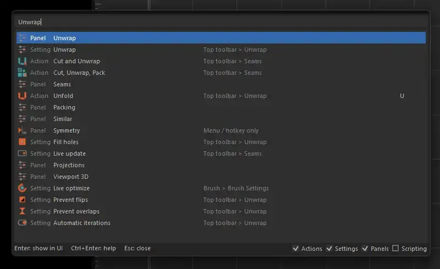Viewport: 440px width, 269px height.
Task: Click the Prevent overlaps setting icon
Action: pyautogui.click(x=22, y=211)
